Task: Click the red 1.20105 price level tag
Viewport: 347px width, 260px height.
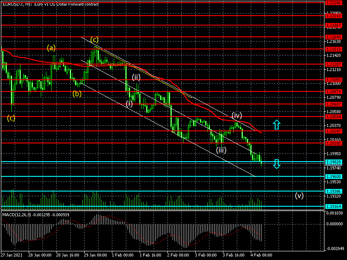Action: [334, 143]
